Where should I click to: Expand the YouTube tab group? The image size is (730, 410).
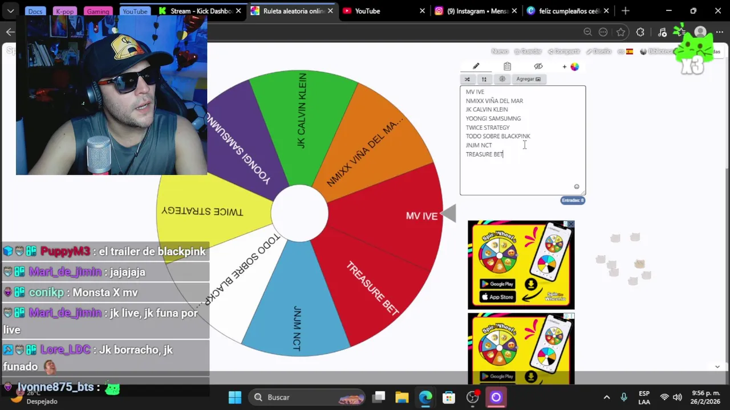(135, 11)
